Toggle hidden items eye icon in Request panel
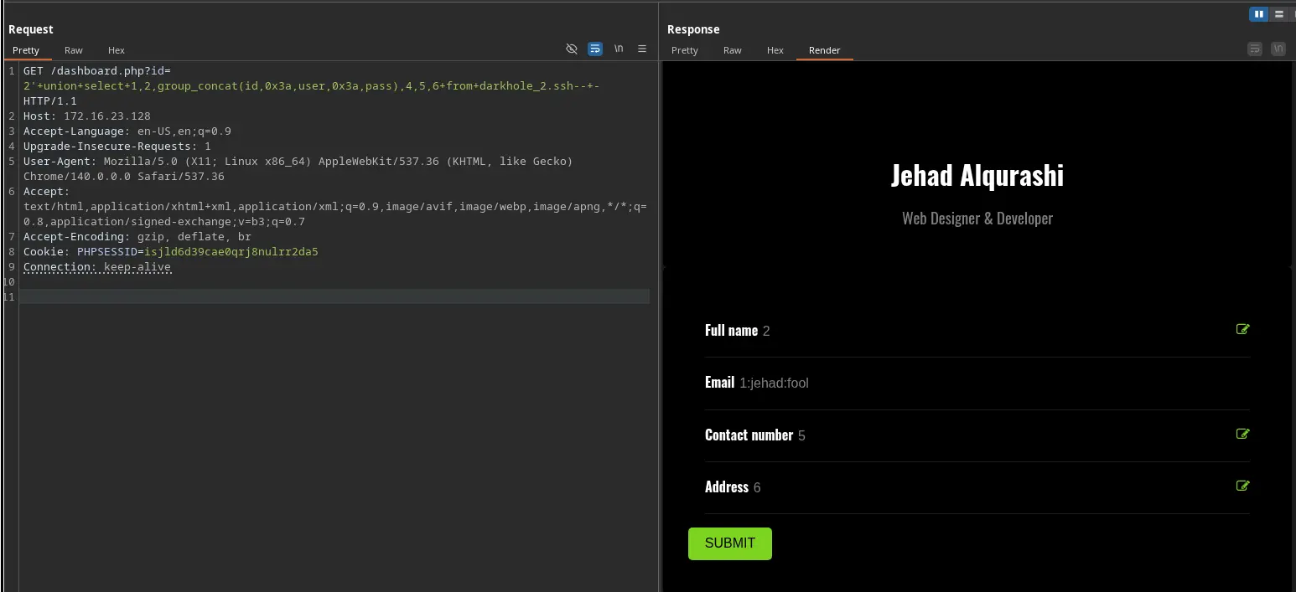Viewport: 1296px width, 592px height. (x=572, y=49)
